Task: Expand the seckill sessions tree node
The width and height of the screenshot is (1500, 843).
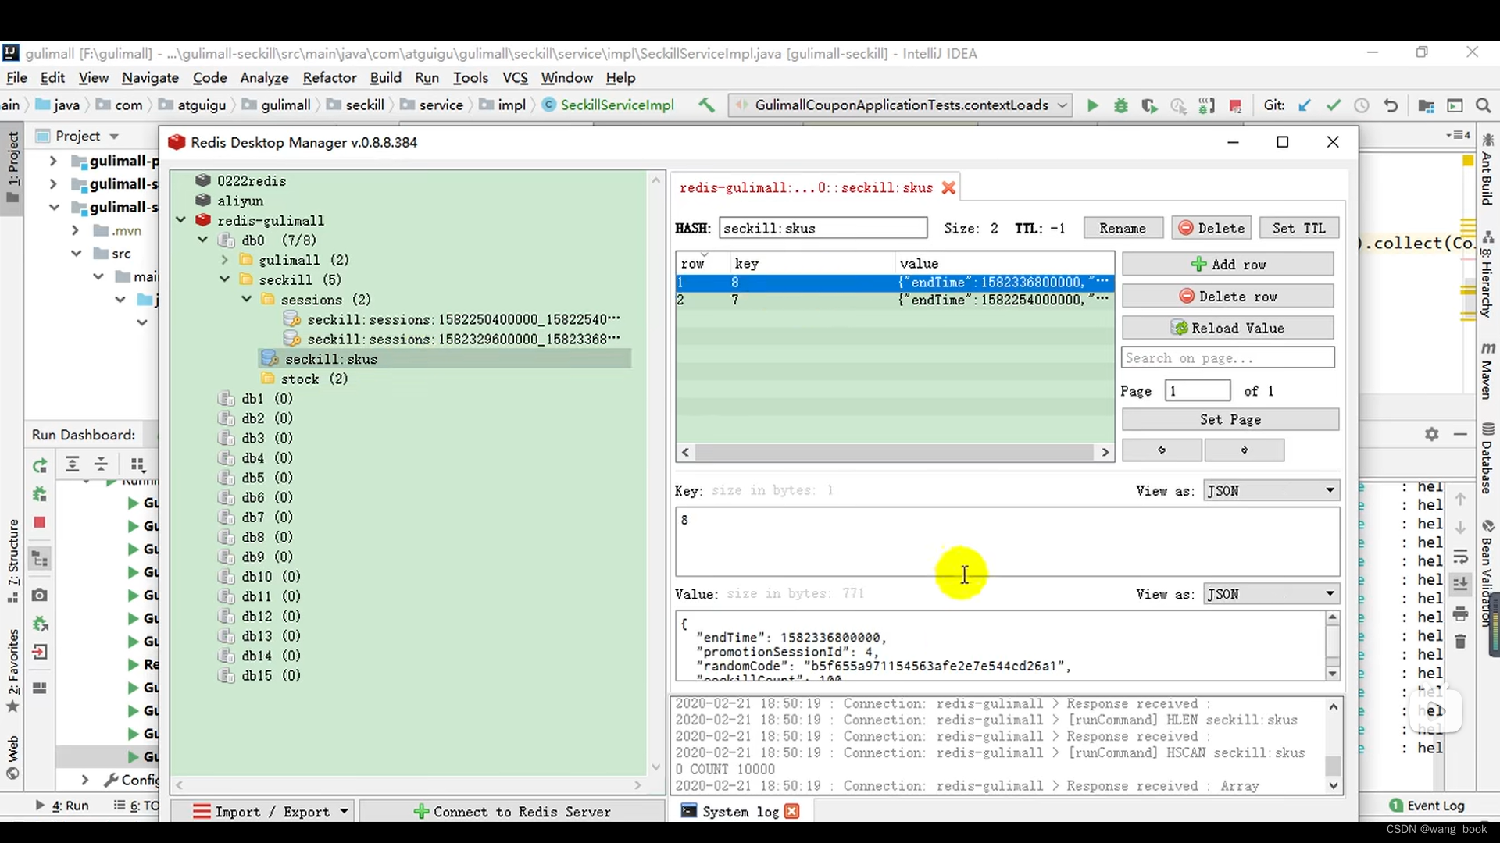Action: tap(247, 300)
